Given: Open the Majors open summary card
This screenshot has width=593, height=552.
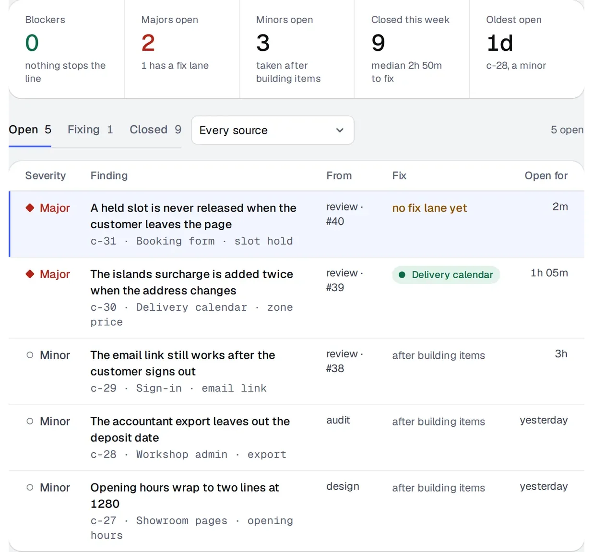Looking at the screenshot, I should (182, 49).
